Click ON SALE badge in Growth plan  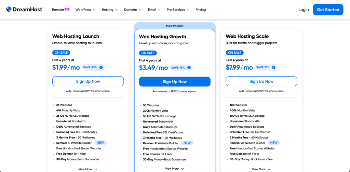[148, 53]
